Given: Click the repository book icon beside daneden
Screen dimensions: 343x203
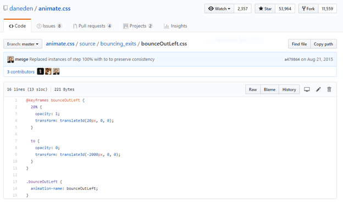Looking at the screenshot, I should click(x=5, y=8).
